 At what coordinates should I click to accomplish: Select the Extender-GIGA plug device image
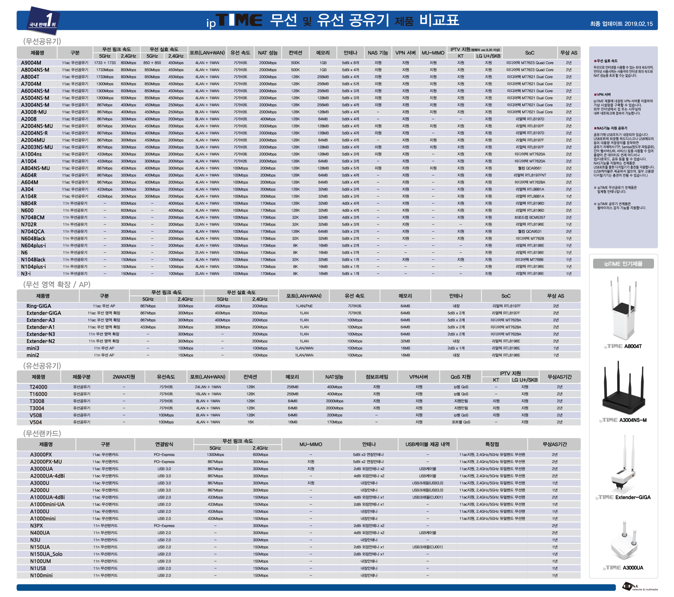623,464
